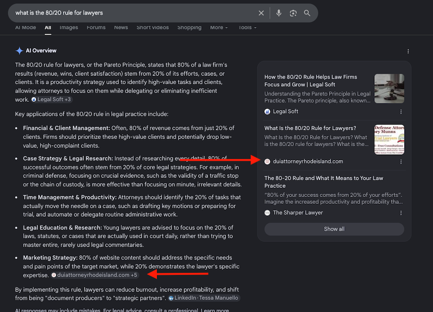The width and height of the screenshot is (433, 312).
Task: Clear the search query with X icon
Action: [261, 13]
